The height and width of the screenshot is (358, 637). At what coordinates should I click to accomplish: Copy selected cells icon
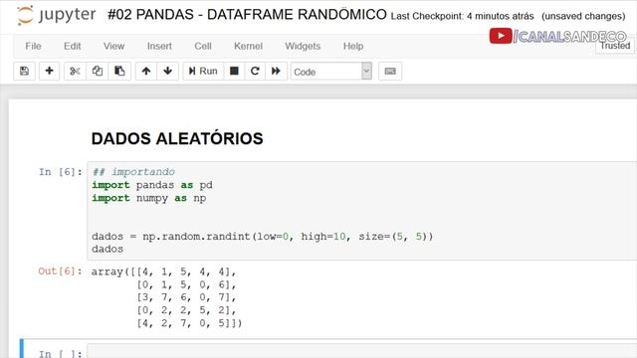point(98,71)
